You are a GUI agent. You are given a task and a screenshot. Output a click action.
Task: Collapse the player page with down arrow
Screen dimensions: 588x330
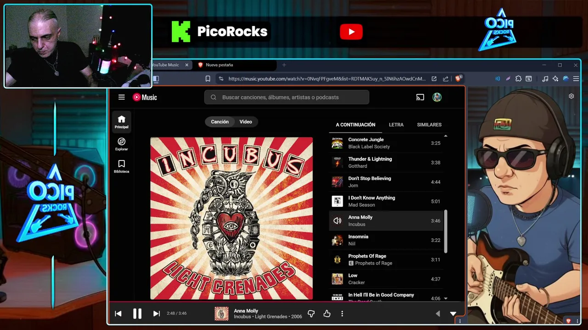coord(453,313)
